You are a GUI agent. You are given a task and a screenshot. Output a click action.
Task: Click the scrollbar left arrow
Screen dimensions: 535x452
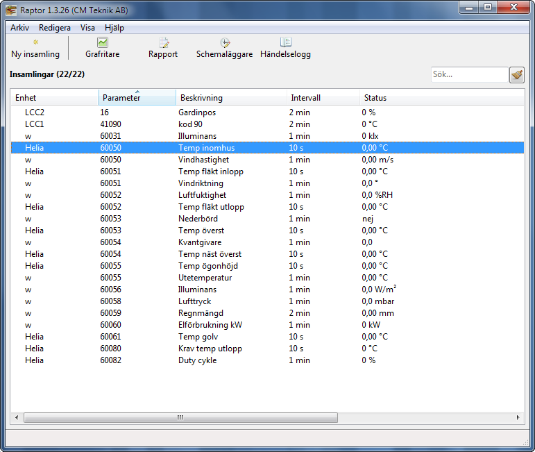click(x=17, y=417)
